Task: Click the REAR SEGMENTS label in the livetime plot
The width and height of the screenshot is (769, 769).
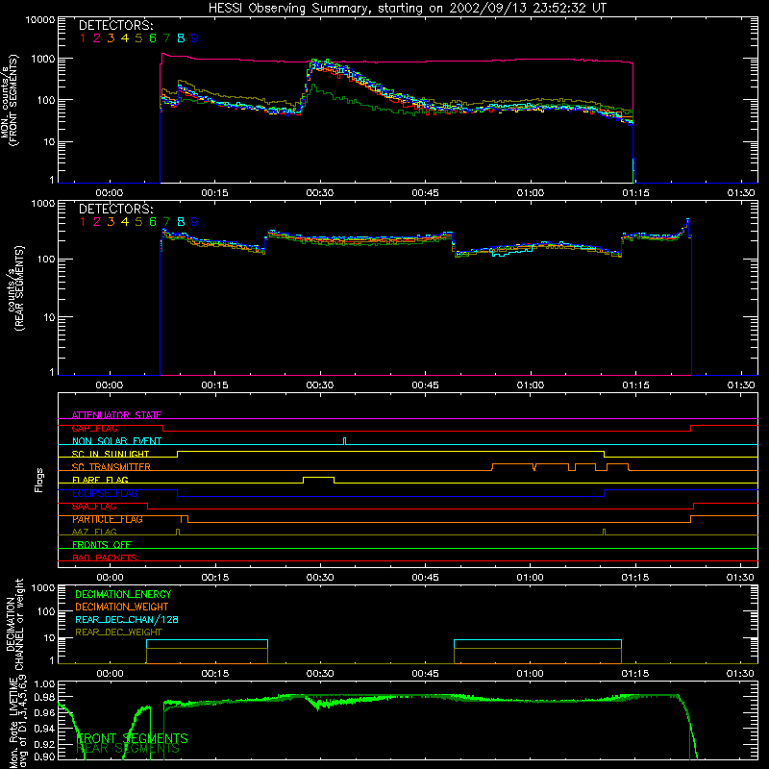Action: pyautogui.click(x=128, y=749)
